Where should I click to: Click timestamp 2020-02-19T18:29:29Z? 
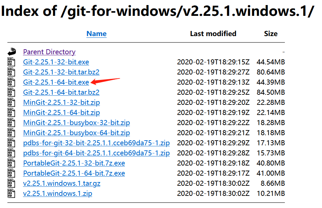point(213,143)
